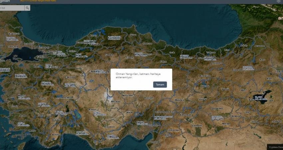Screen dimensions: 283x150
Task: Click the Orman Yangınları error message text
Action: [x=138, y=76]
